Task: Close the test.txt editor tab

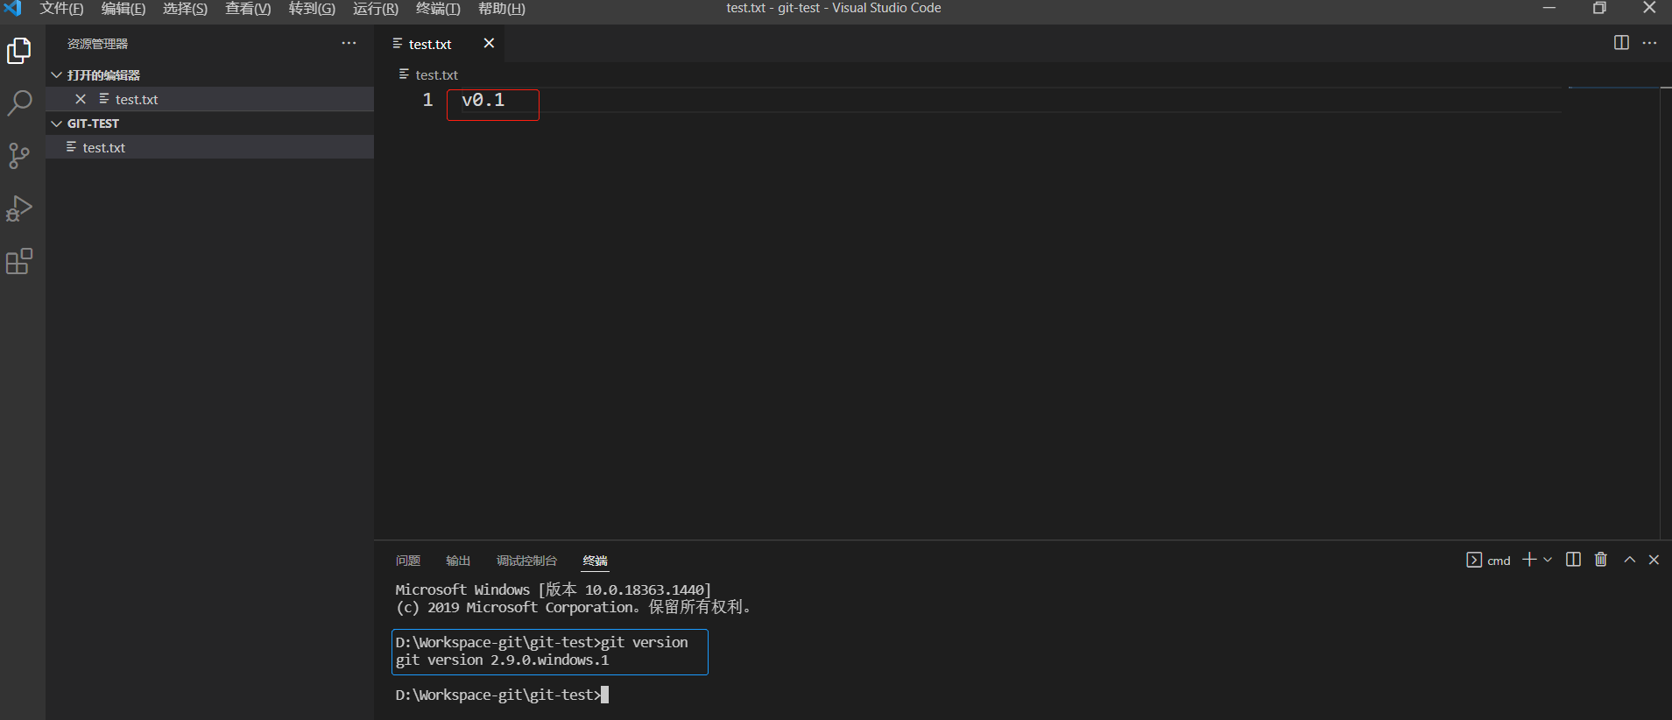Action: (x=489, y=43)
